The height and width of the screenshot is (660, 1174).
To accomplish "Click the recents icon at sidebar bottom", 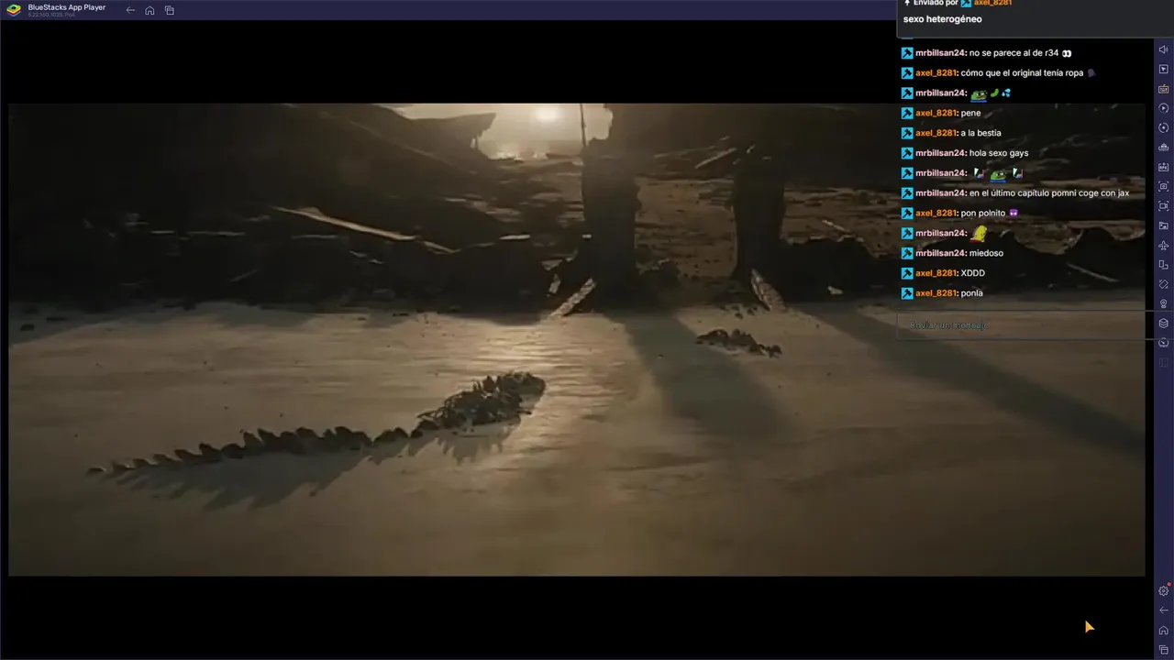I will [1163, 650].
